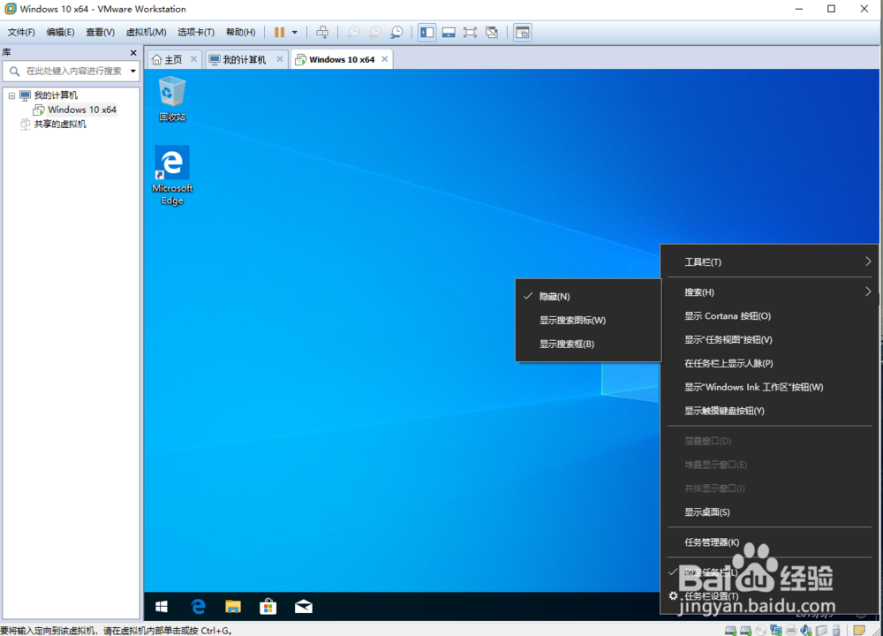
Task: Revert the VM to its previous snapshot
Action: 375,32
